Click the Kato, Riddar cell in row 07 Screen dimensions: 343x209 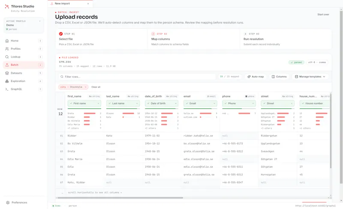click(76, 182)
